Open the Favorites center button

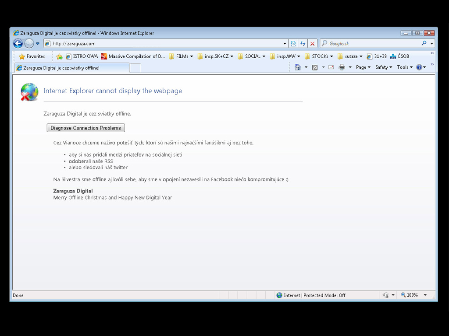[x=32, y=56]
